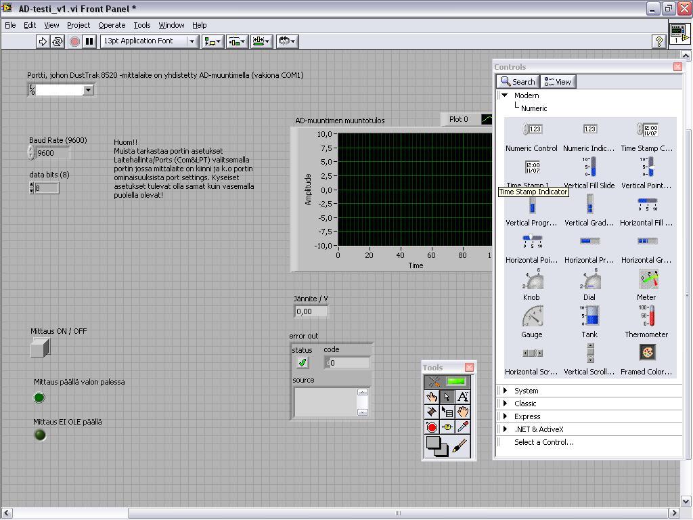
Task: Expand the .NET & ActiveX category
Action: pos(505,429)
